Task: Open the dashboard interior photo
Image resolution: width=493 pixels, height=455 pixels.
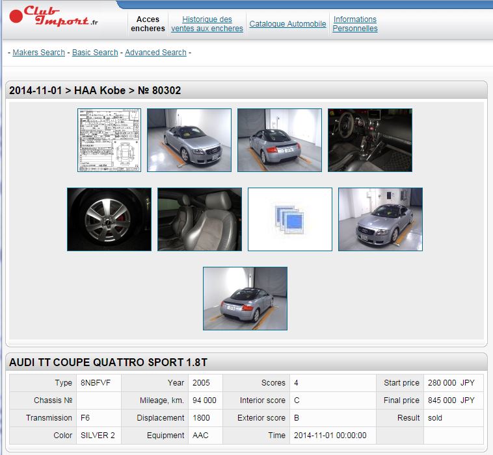Action: pos(370,140)
